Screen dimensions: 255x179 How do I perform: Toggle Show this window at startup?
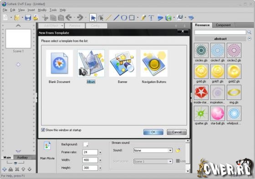point(43,130)
